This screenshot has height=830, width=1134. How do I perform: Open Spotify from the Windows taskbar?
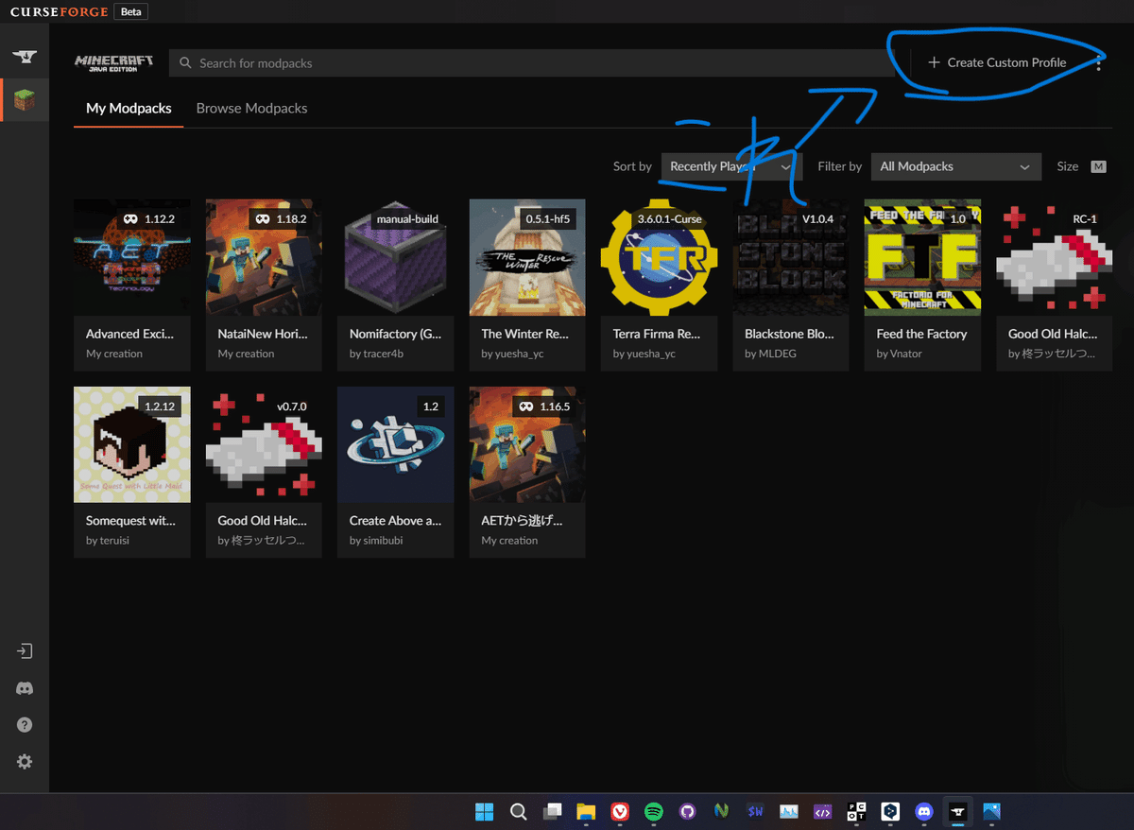point(653,811)
